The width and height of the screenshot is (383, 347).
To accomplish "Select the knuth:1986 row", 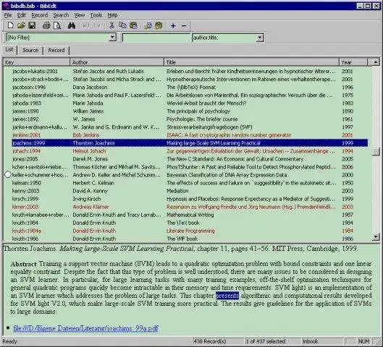I will point(190,239).
